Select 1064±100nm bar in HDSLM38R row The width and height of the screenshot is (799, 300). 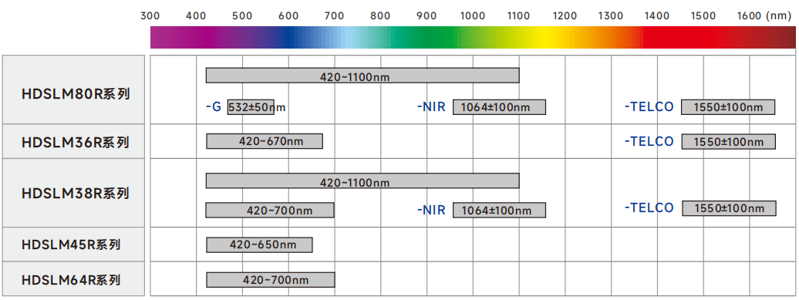[x=500, y=211]
